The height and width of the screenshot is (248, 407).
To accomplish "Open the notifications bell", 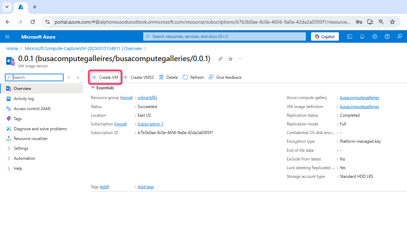I will [362, 36].
